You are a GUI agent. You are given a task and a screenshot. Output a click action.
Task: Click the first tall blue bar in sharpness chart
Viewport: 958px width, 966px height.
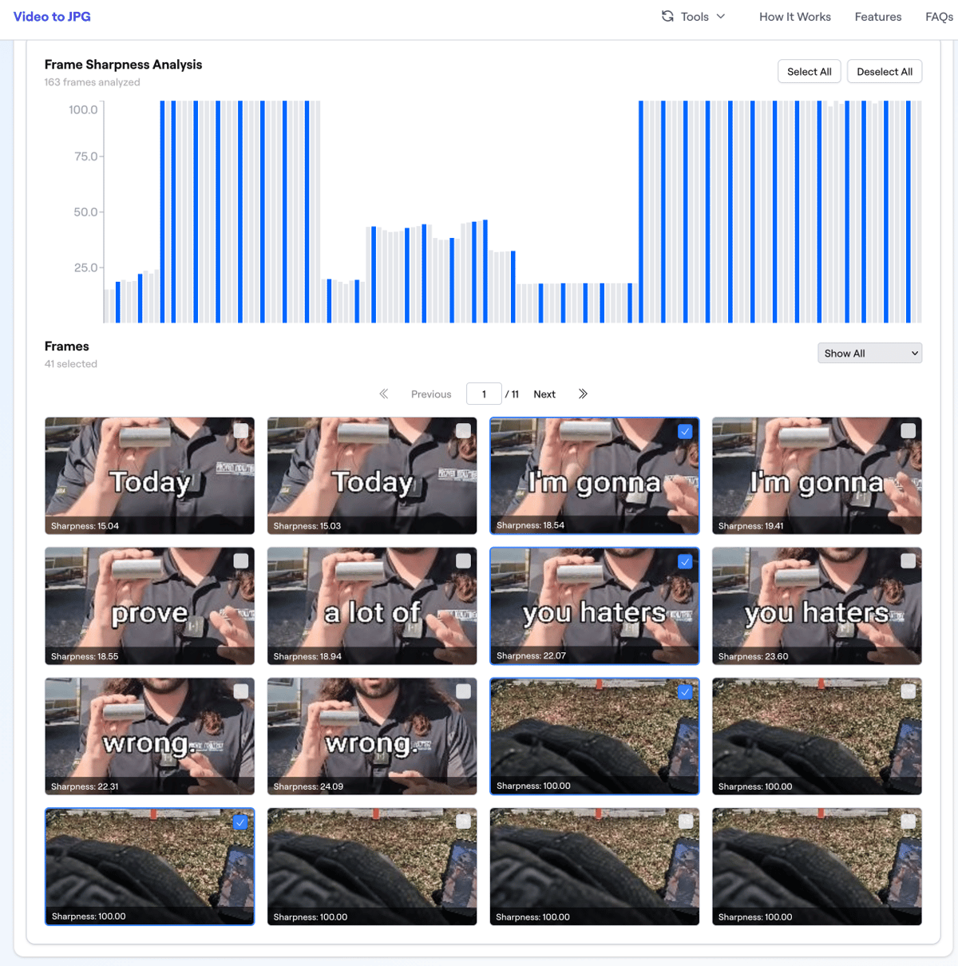[x=163, y=212]
